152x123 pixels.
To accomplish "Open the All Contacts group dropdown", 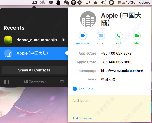I will tap(35, 82).
